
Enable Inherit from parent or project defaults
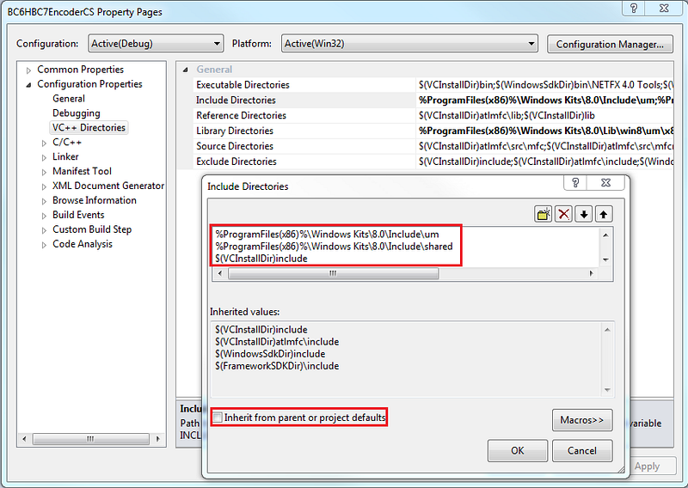click(218, 418)
